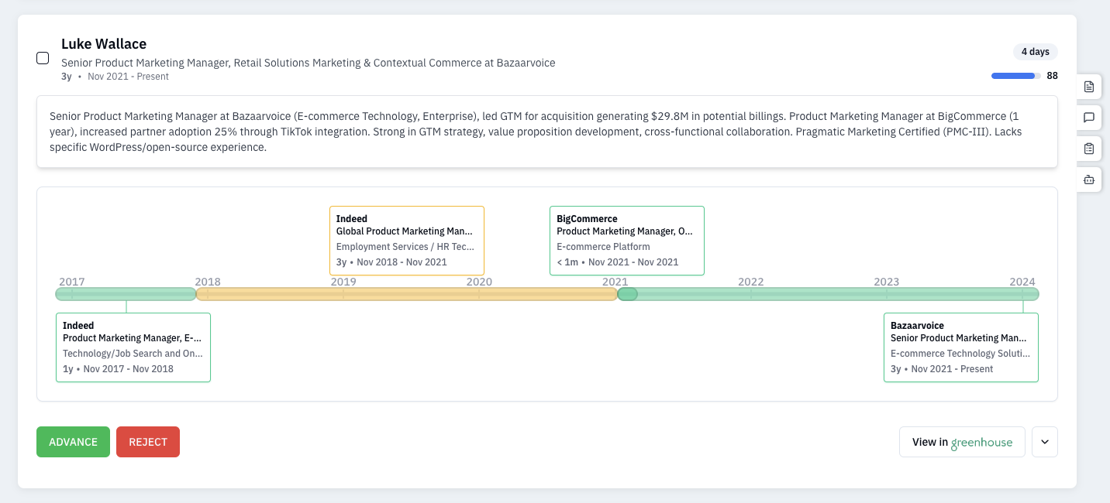
Task: Click the score progress bar showing 88
Action: click(1015, 76)
